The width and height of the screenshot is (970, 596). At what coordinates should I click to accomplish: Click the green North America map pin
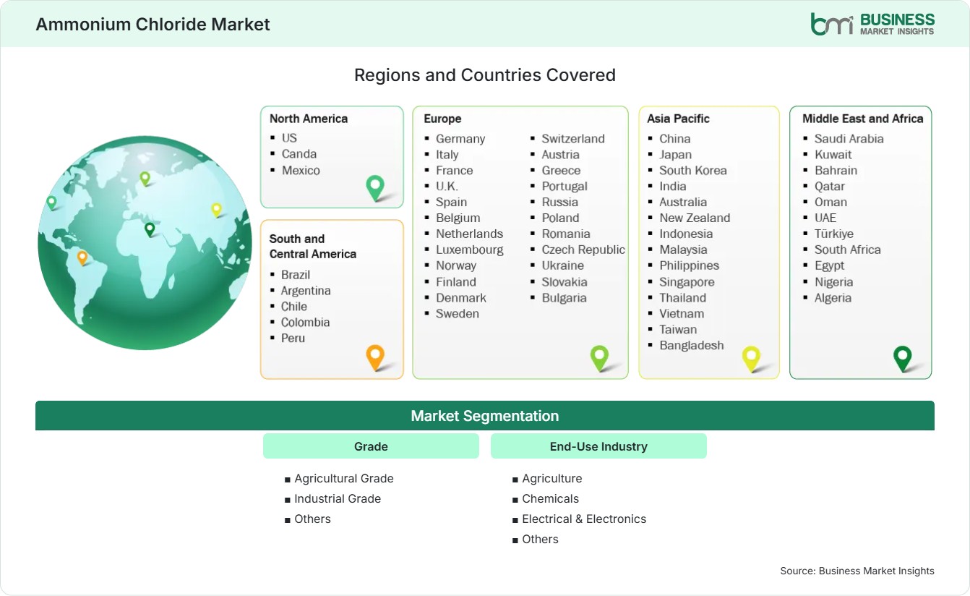click(x=375, y=187)
